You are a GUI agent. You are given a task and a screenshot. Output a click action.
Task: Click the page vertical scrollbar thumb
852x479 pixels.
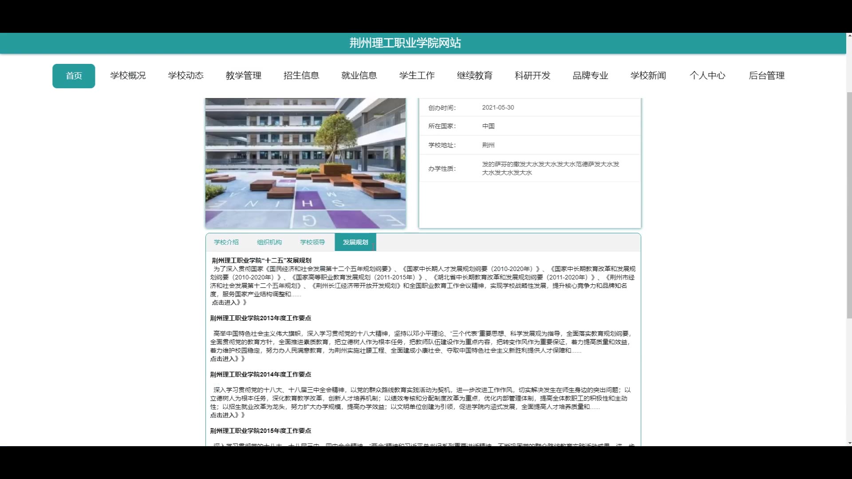click(x=849, y=205)
